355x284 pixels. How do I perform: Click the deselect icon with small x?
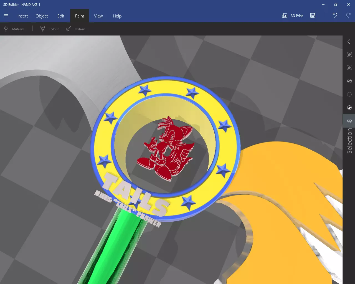349,68
